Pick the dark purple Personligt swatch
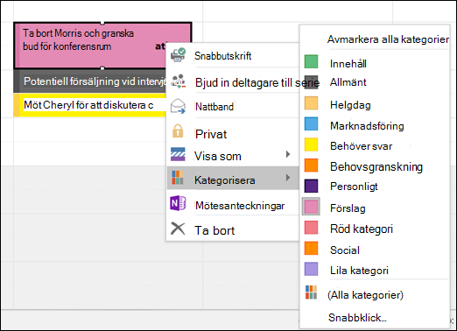This screenshot has height=331, width=457. [311, 186]
